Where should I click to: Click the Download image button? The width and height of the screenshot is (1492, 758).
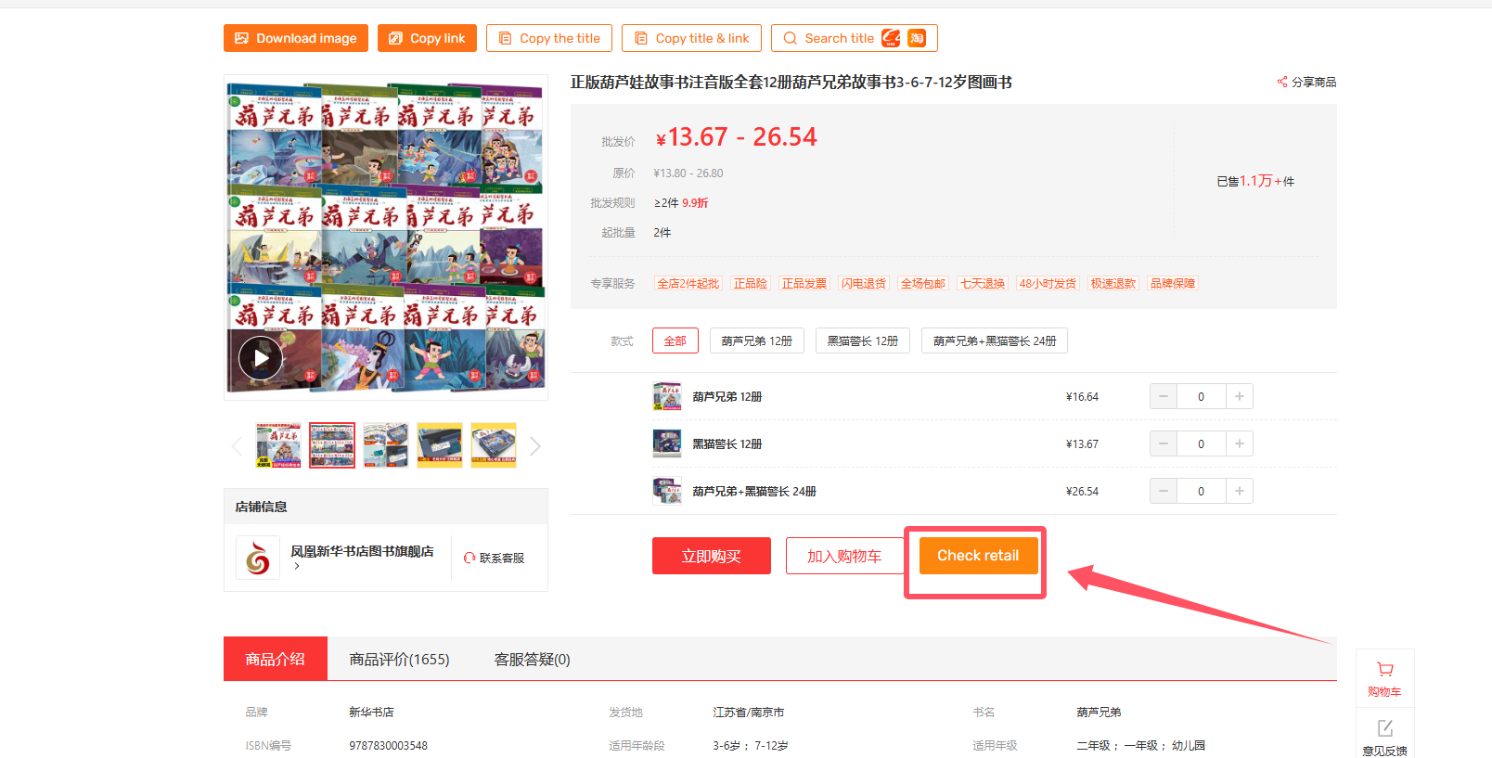tap(296, 38)
